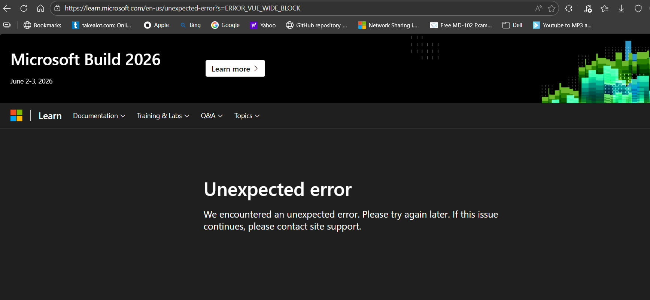Toggle the tab actions icon left of Bookmarks

(7, 25)
